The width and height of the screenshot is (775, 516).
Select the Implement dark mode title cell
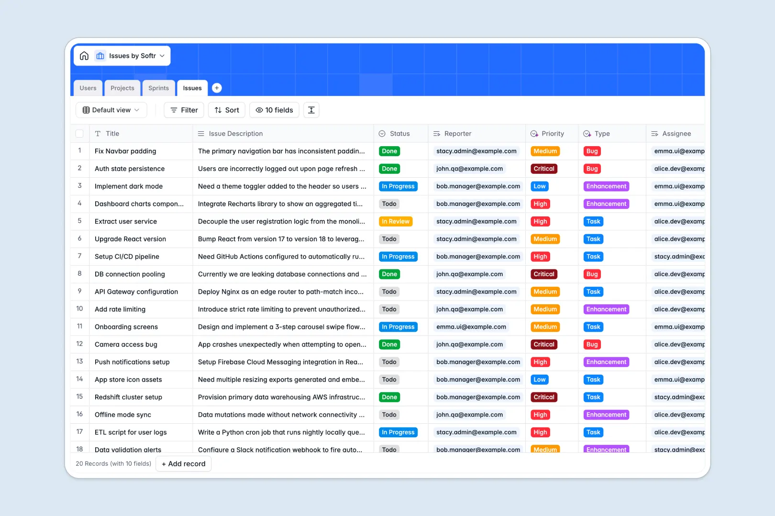[128, 186]
